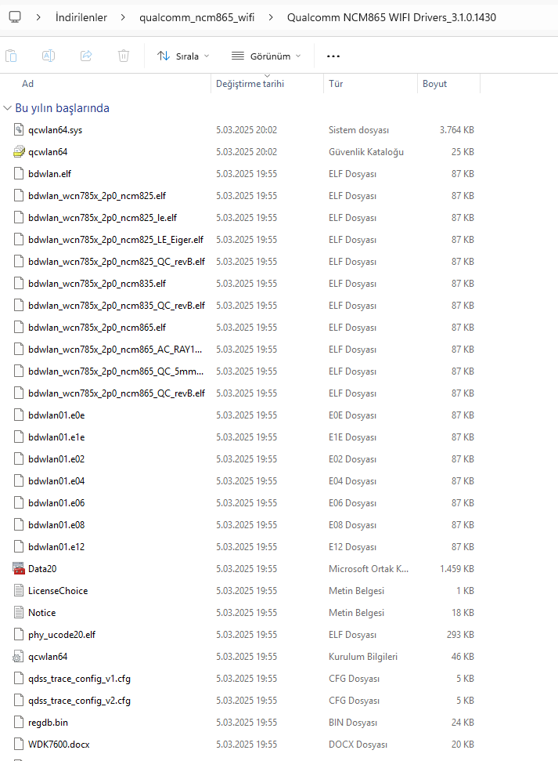This screenshot has width=558, height=761.
Task: Select the bdwlan.elf file icon
Action: click(19, 173)
